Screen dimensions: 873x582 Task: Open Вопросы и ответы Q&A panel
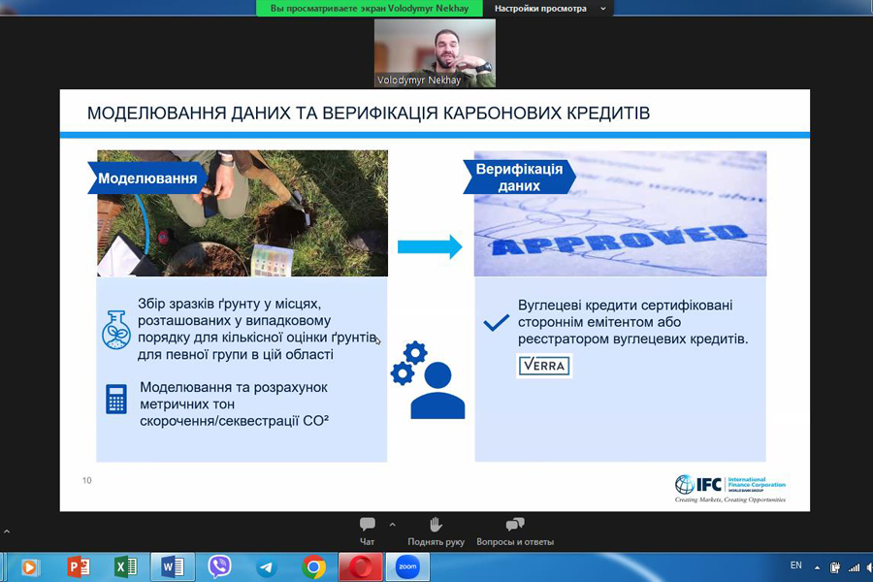click(x=515, y=530)
